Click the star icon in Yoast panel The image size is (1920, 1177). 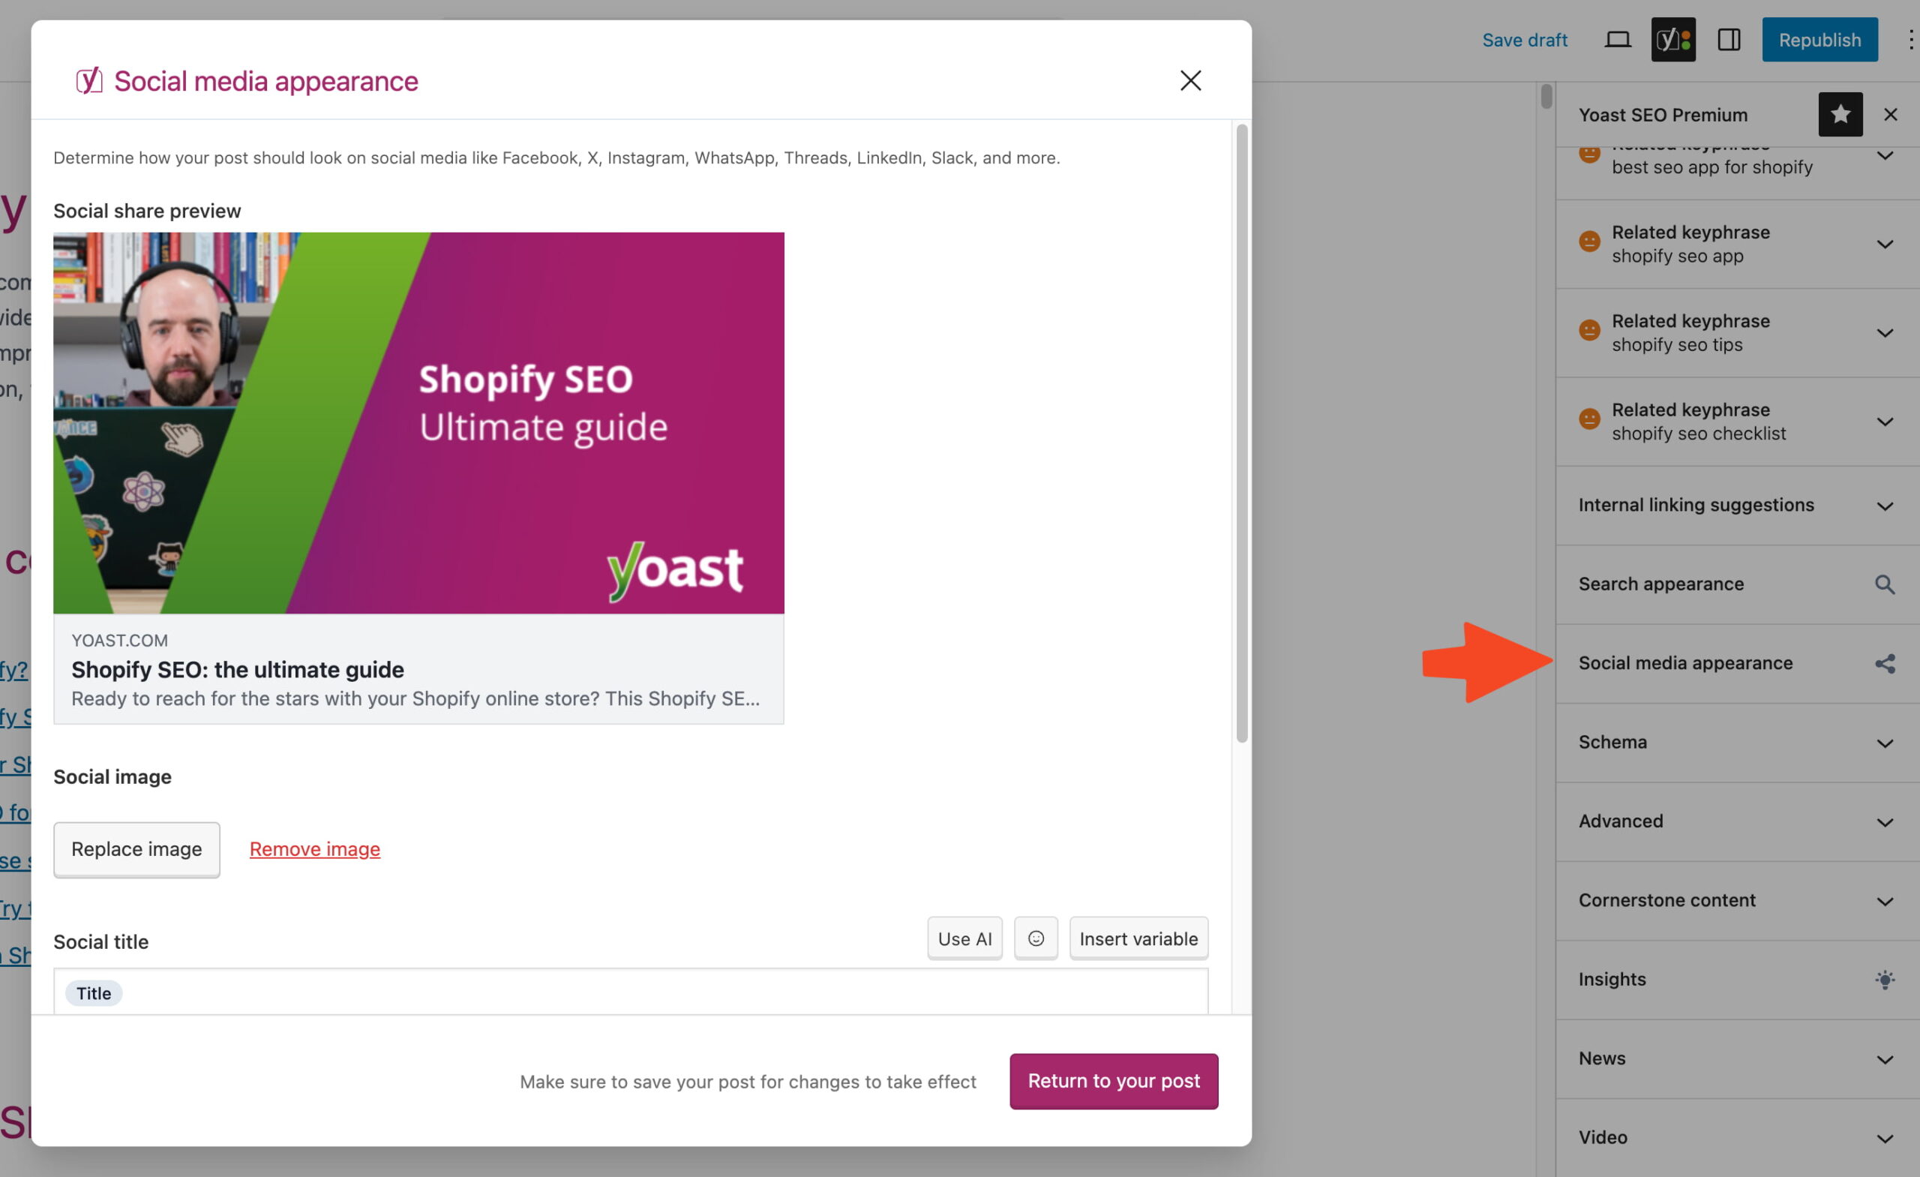tap(1840, 115)
